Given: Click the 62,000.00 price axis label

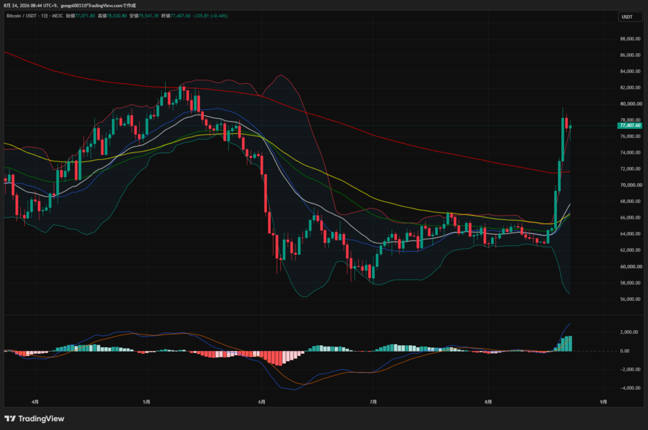Looking at the screenshot, I should pyautogui.click(x=631, y=250).
